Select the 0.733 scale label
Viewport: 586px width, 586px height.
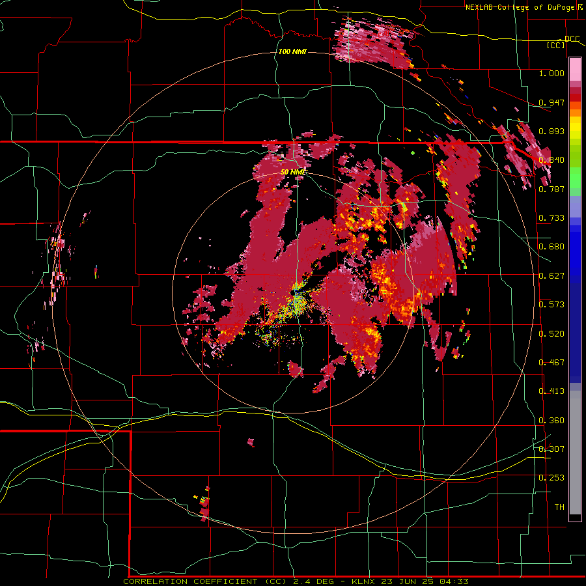[551, 218]
